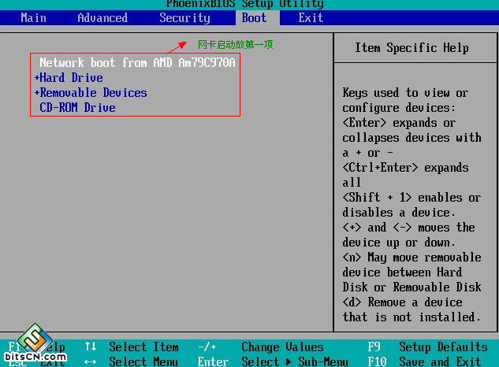This screenshot has width=499, height=367.
Task: Select the Boot tab
Action: [x=254, y=18]
